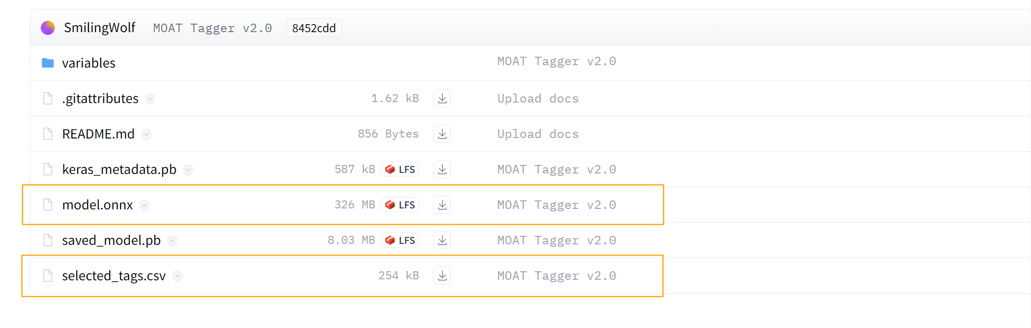
Task: Open the header MOAT Tagger v2.0 commit message
Action: [x=212, y=28]
